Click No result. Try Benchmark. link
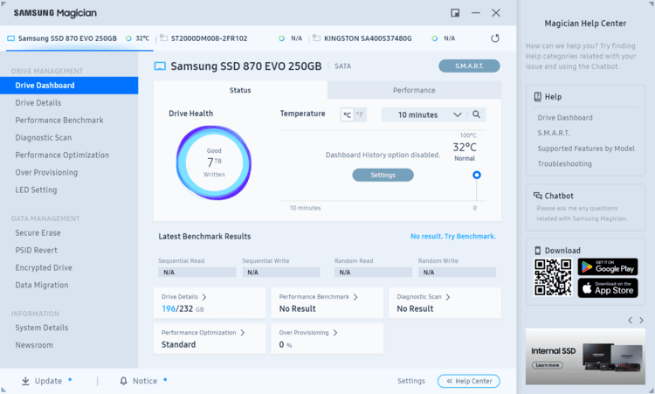The width and height of the screenshot is (655, 394). (x=453, y=237)
